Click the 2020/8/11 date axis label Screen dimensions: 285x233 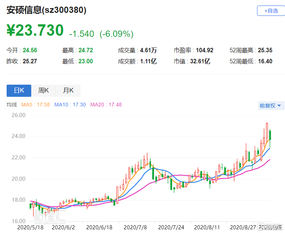[207, 227]
